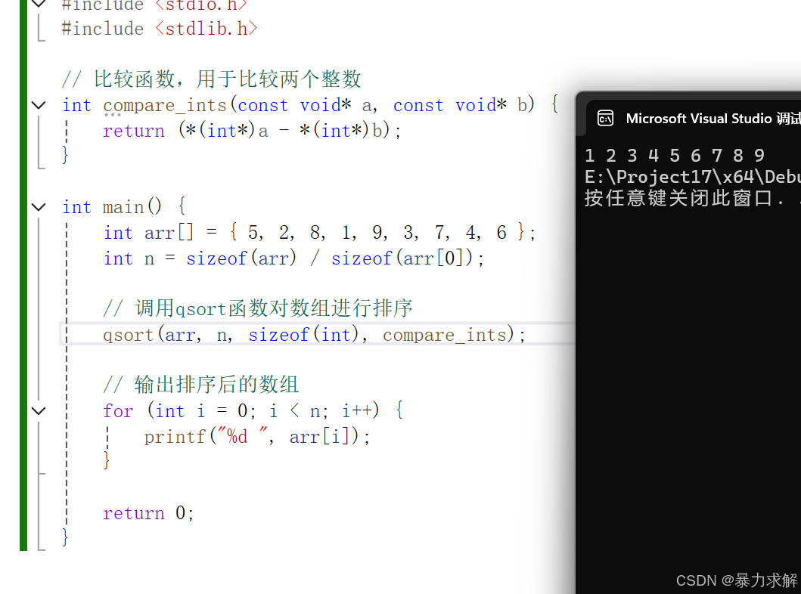
Task: Click the '#include <stdlib.h>' line
Action: click(159, 29)
